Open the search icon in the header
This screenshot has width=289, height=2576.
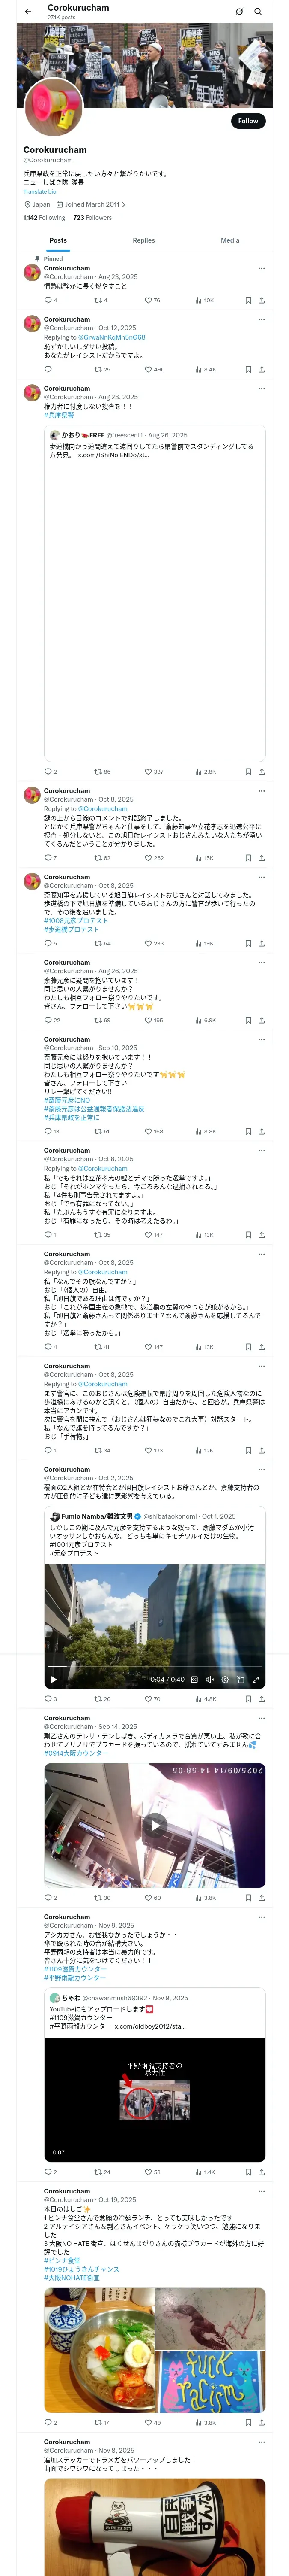[258, 12]
